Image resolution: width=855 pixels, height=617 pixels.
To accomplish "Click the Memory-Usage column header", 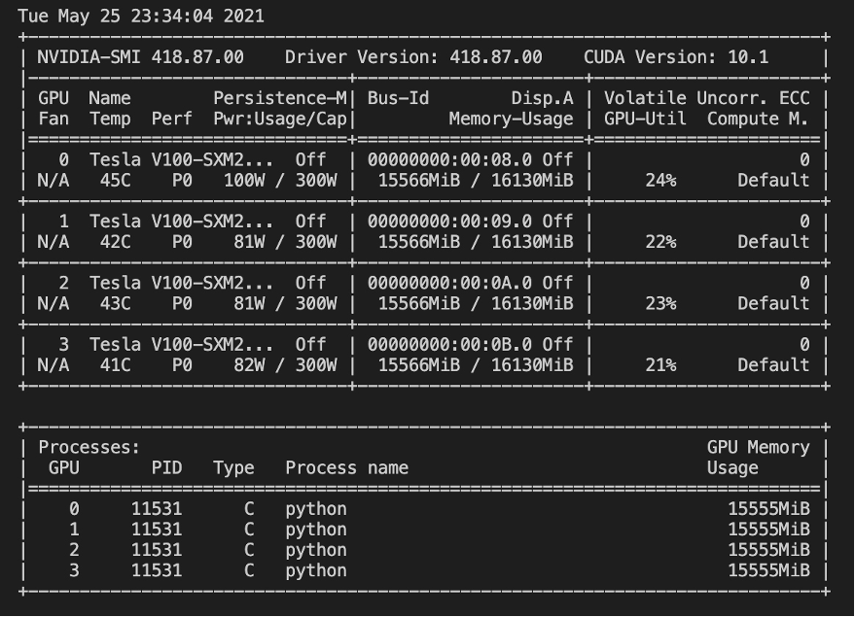I will pyautogui.click(x=511, y=119).
